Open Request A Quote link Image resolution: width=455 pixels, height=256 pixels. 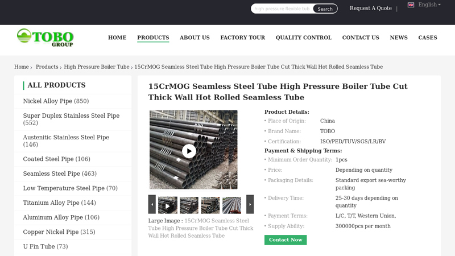[371, 8]
